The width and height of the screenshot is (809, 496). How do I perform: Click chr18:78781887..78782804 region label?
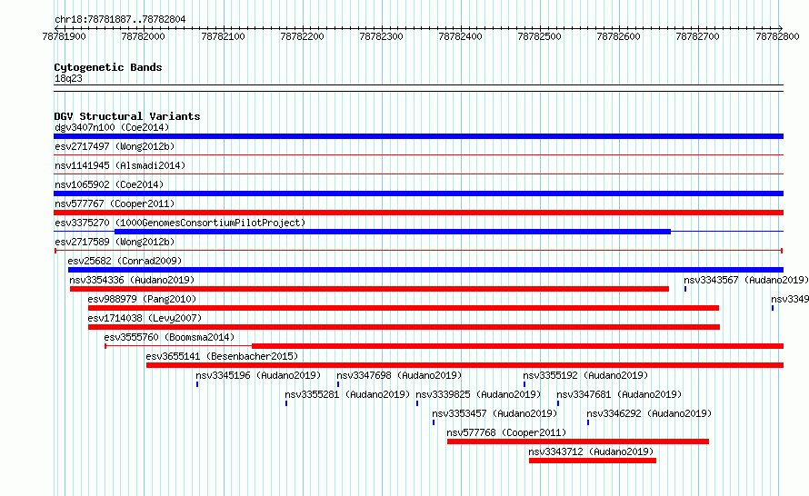click(120, 19)
